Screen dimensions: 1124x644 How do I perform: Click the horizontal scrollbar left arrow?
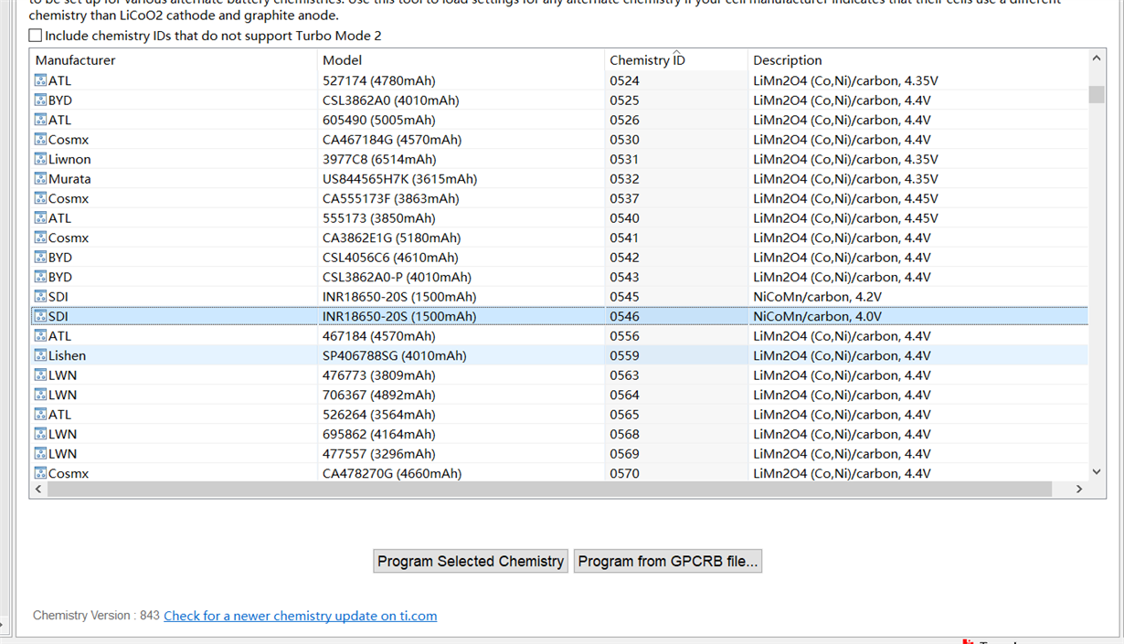pos(38,490)
